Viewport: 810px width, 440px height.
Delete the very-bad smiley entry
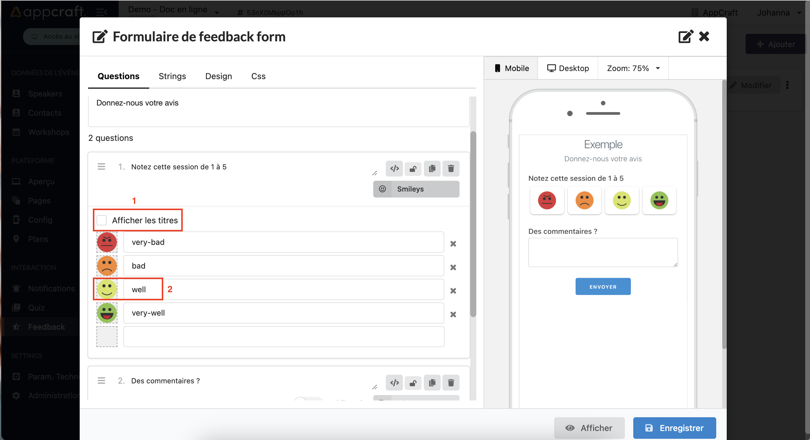click(x=453, y=244)
